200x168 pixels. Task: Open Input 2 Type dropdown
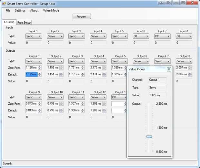click(55, 36)
